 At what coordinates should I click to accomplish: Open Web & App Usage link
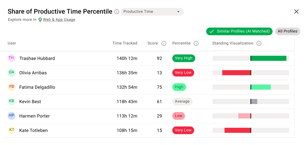coord(59,20)
